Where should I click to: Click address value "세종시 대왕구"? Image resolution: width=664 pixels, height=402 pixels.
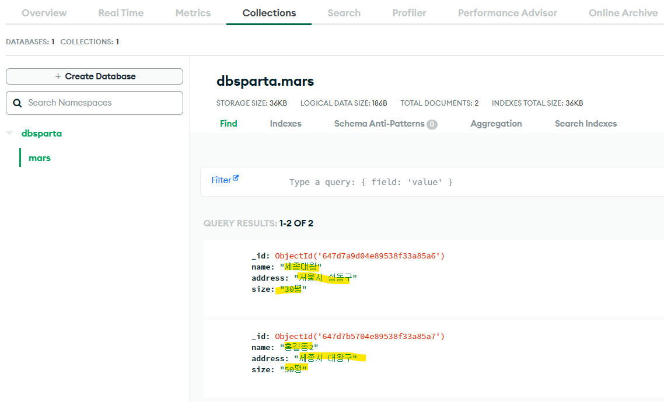click(325, 358)
